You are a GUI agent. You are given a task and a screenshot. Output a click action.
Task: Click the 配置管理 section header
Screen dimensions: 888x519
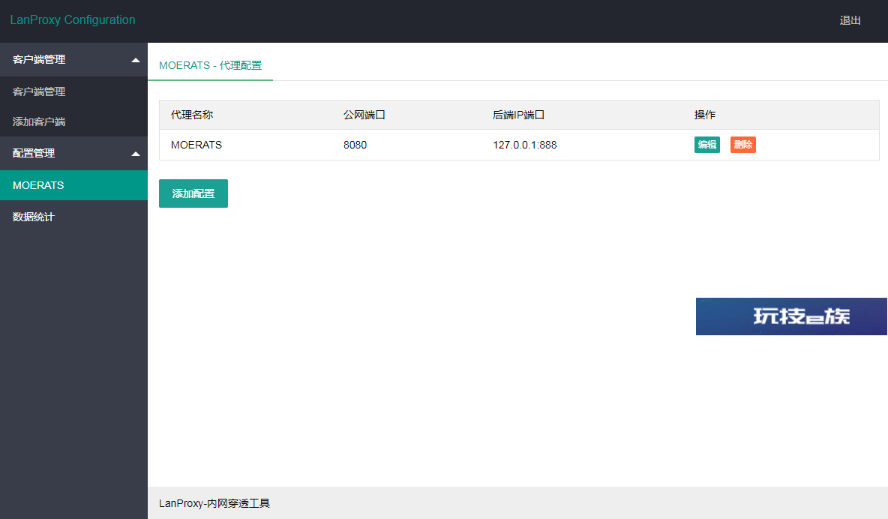pyautogui.click(x=73, y=154)
